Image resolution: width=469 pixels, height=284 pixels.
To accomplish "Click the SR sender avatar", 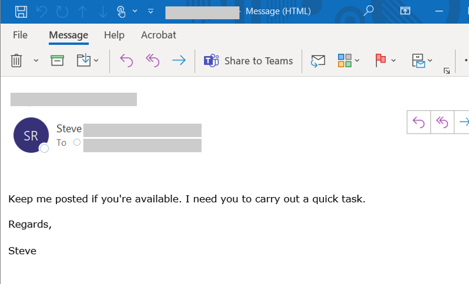I will (31, 135).
